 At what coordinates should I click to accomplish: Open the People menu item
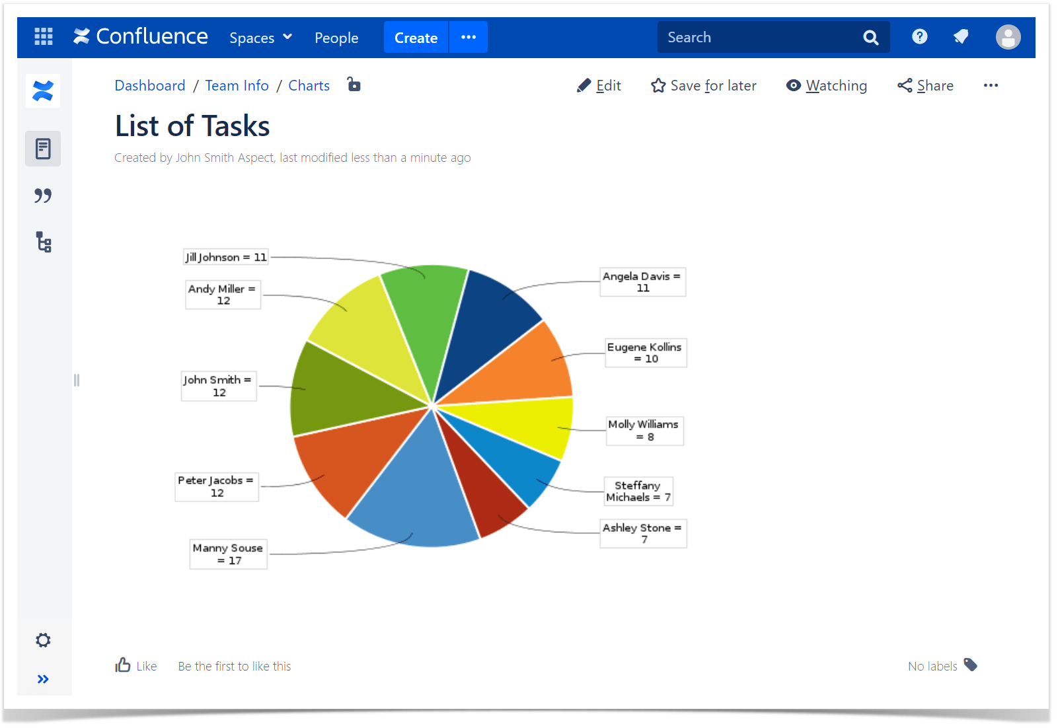pos(336,38)
